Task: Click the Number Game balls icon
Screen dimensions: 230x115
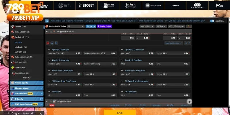Action: click(13, 88)
